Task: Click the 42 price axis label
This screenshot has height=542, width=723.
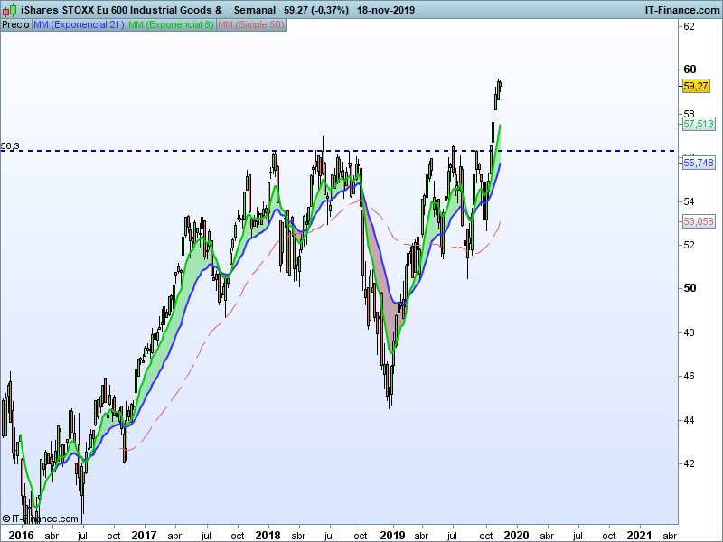Action: 689,463
